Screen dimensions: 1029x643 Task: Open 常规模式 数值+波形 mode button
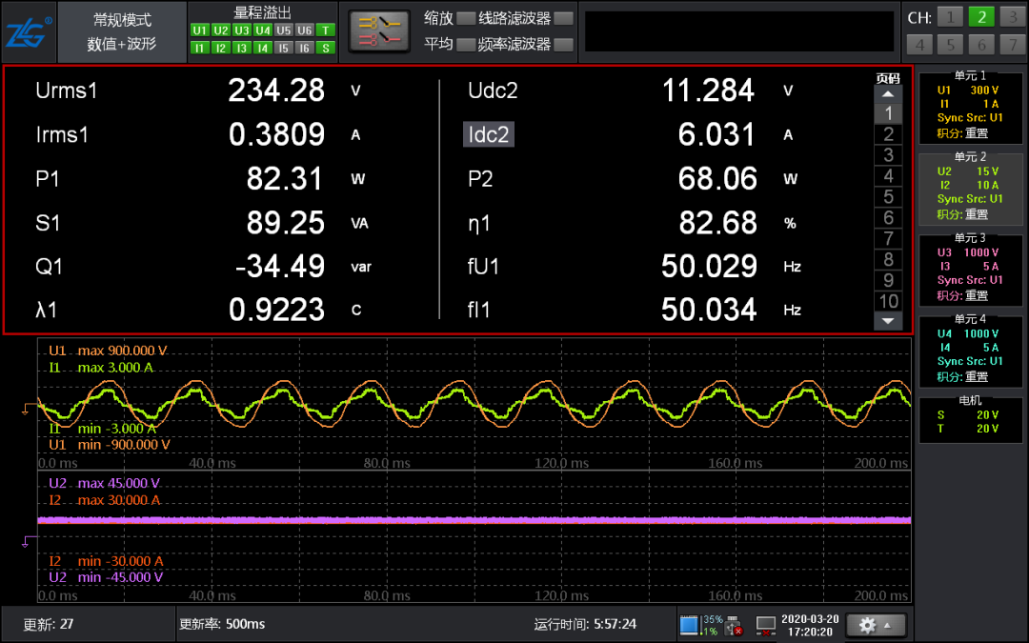(x=121, y=31)
